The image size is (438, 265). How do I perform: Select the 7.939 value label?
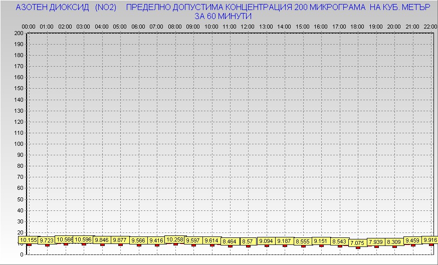click(376, 242)
